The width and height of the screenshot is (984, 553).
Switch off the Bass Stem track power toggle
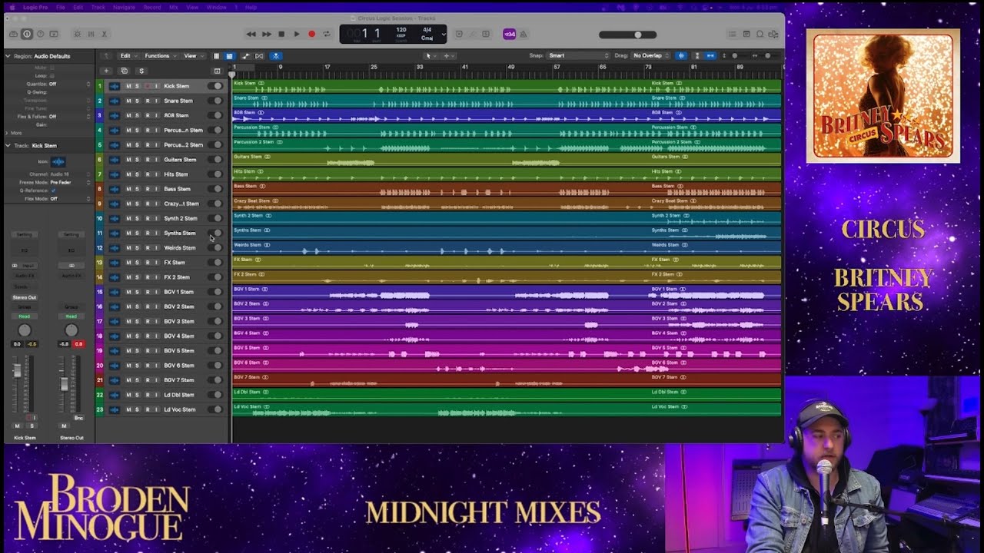click(x=216, y=189)
